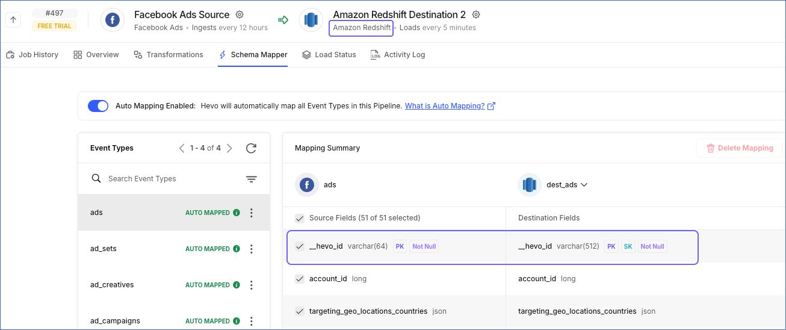Screen dimensions: 786x330
Task: Uncheck the account_id source field
Action: click(299, 279)
